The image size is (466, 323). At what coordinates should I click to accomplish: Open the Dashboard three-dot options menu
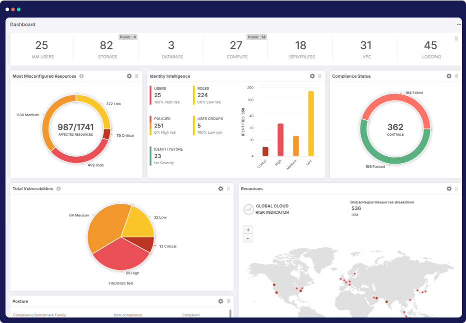(458, 25)
